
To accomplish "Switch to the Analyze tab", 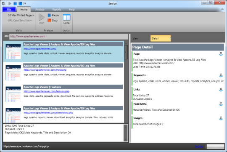I will pyautogui.click(x=40, y=10).
